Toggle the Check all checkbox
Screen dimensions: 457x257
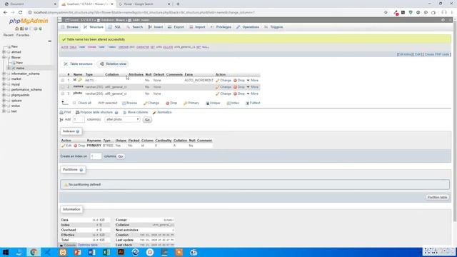pyautogui.click(x=74, y=103)
